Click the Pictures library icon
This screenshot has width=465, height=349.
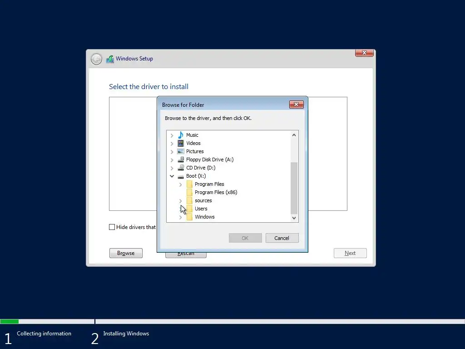(x=181, y=151)
